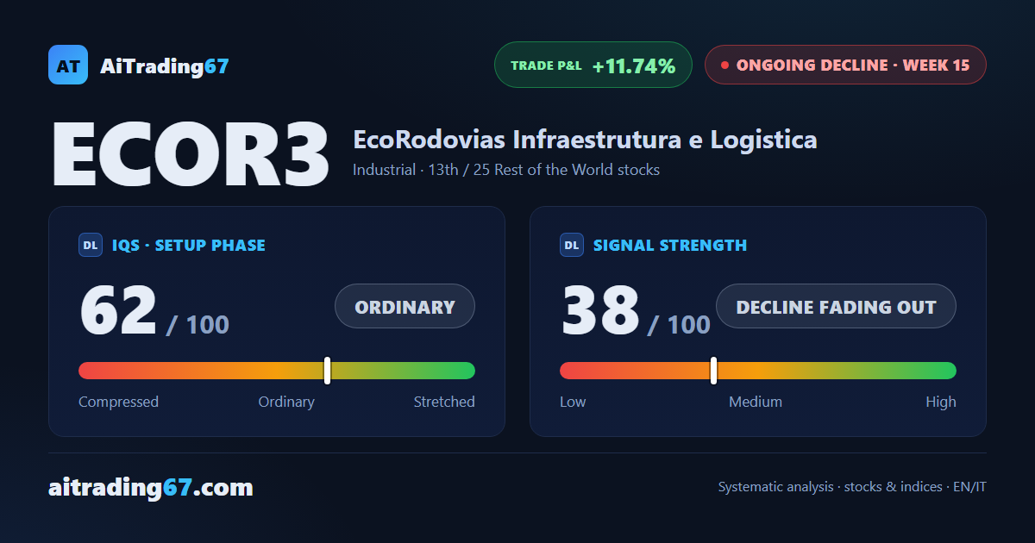The width and height of the screenshot is (1035, 543).
Task: Open the AiTrading67 brand name
Action: point(165,66)
